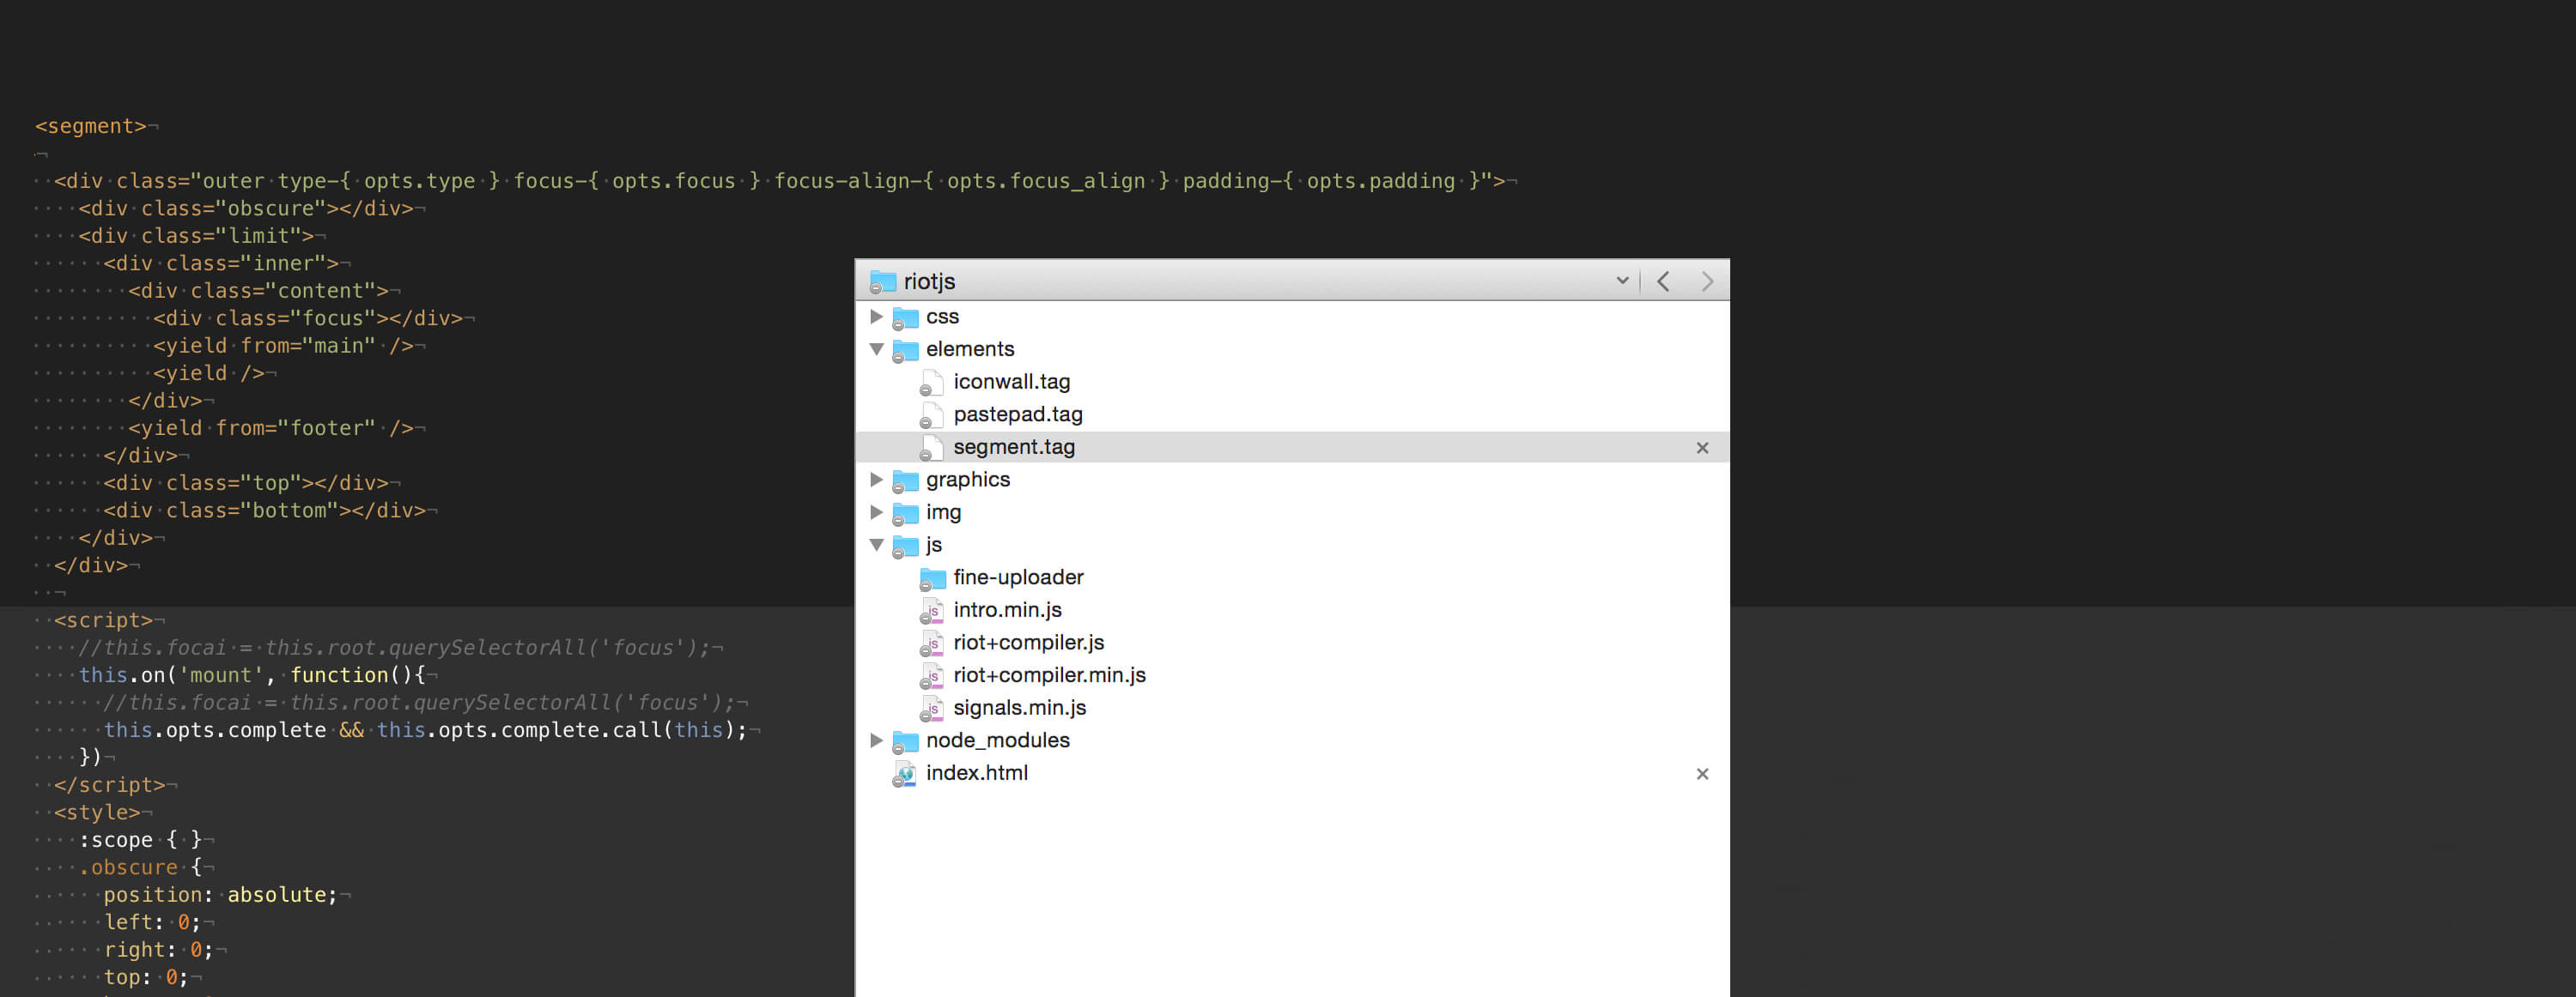Click the img folder icon

[905, 513]
